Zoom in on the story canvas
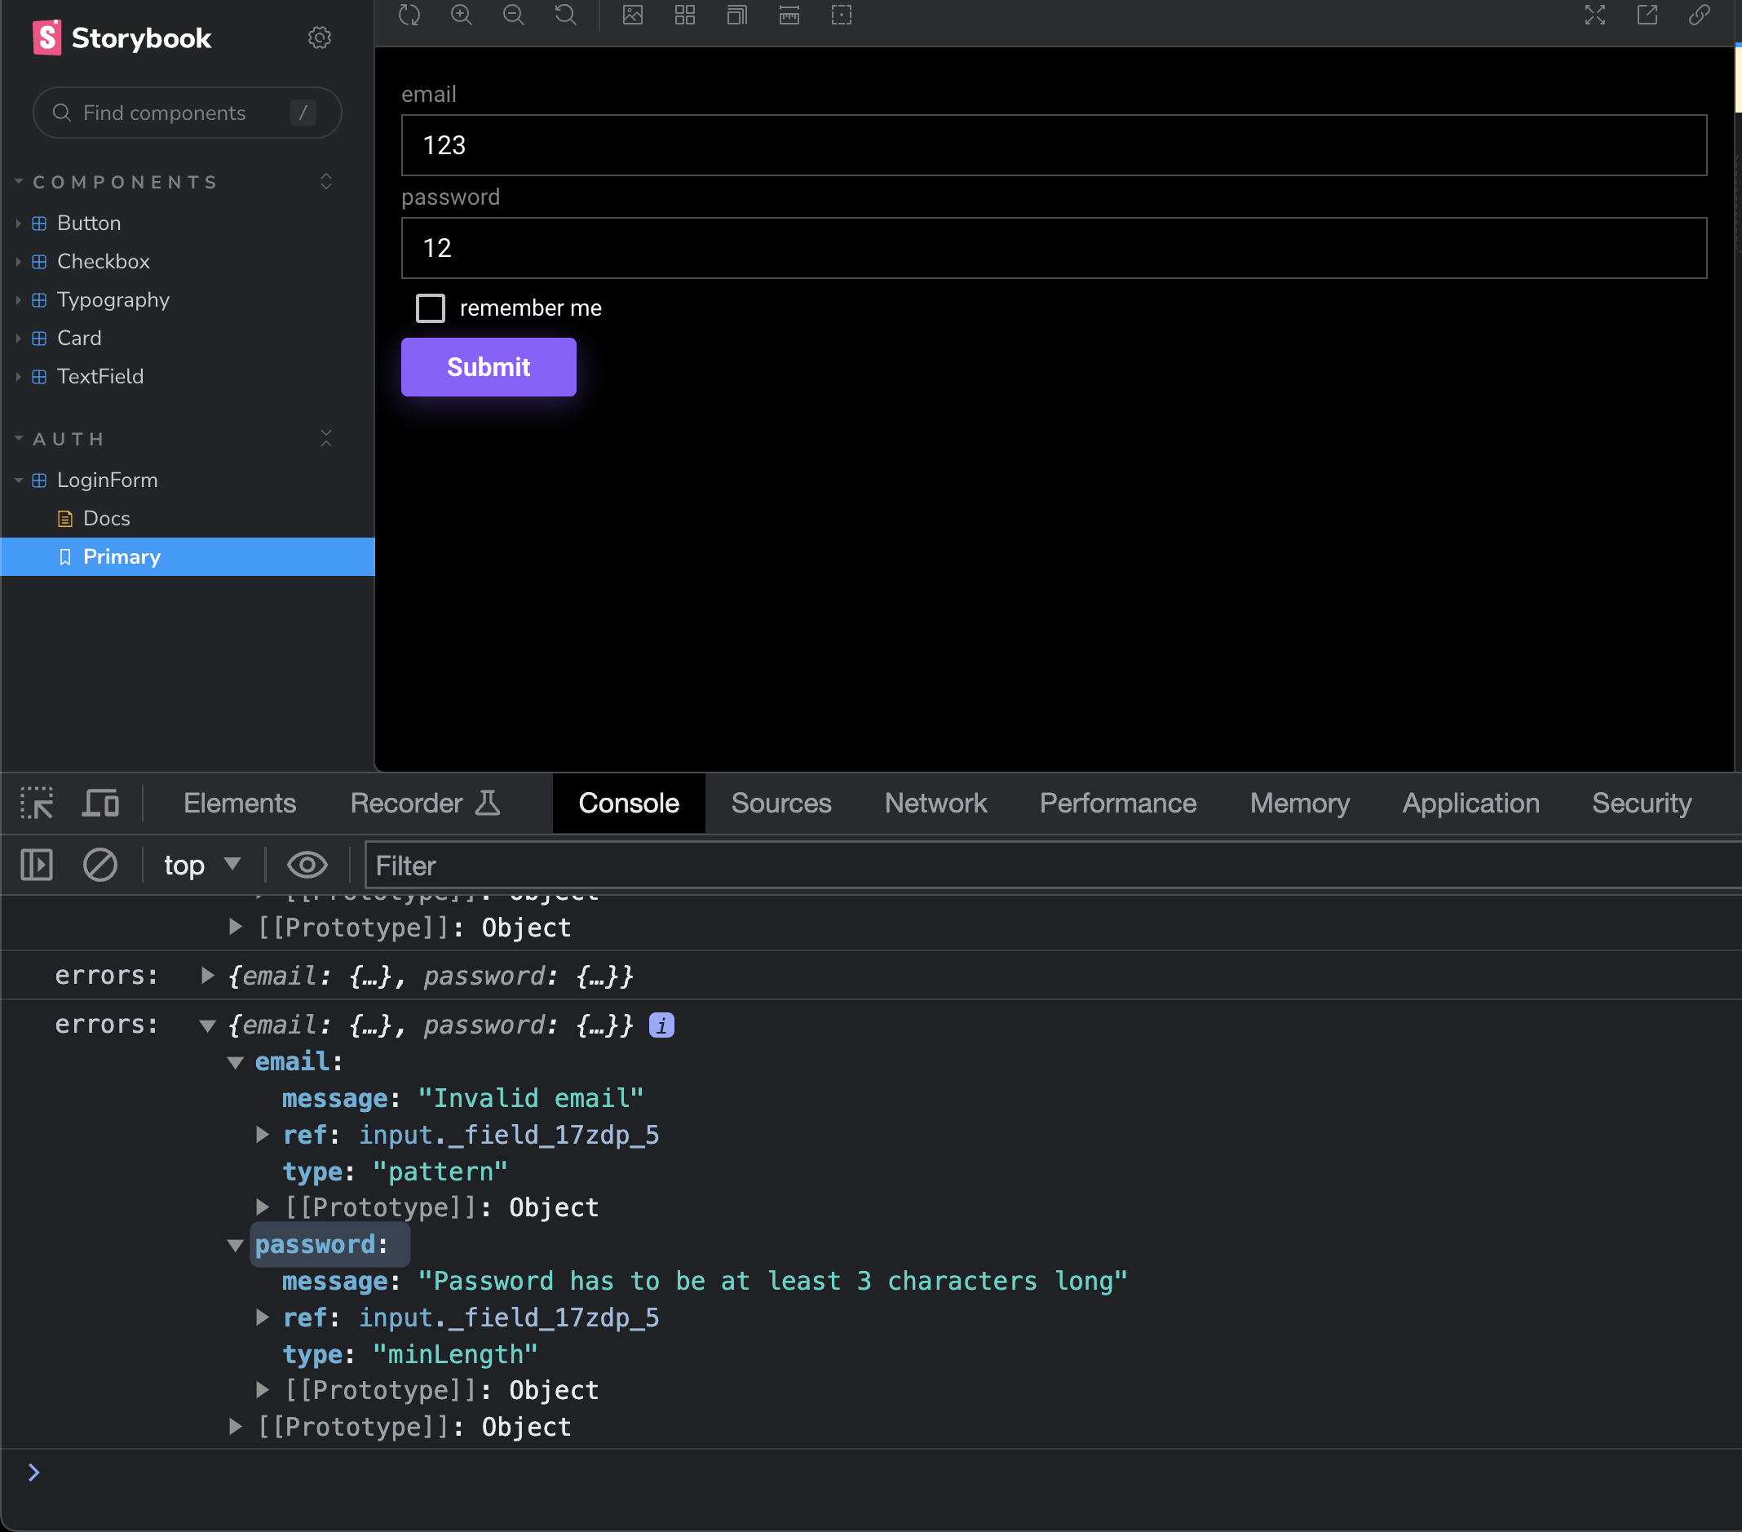This screenshot has height=1532, width=1742. pos(461,15)
